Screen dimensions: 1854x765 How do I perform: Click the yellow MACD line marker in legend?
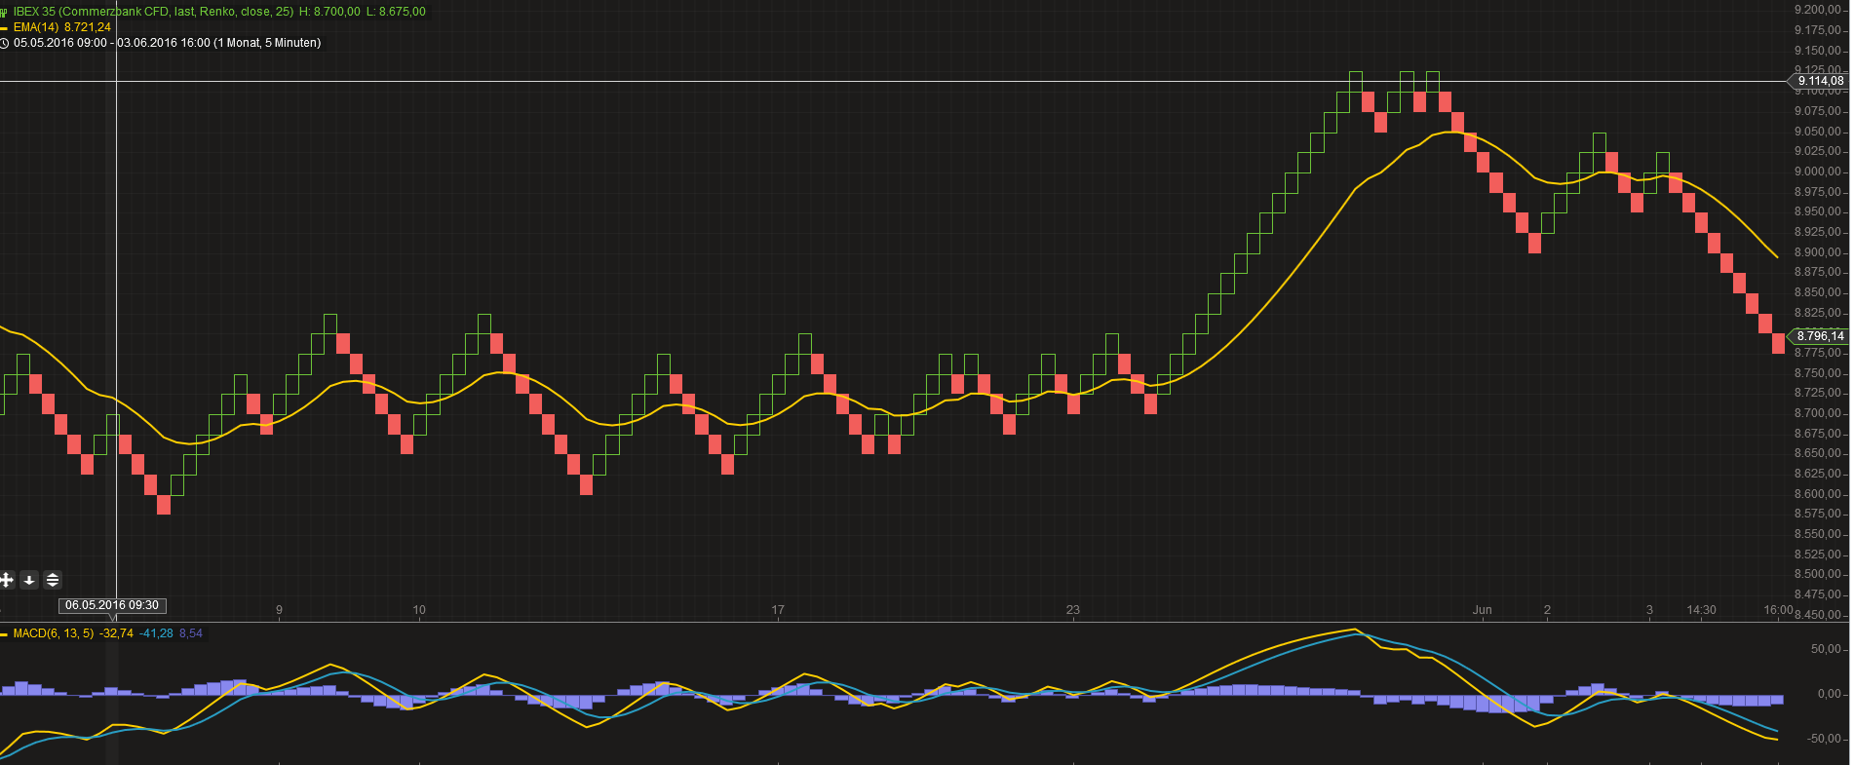point(4,634)
